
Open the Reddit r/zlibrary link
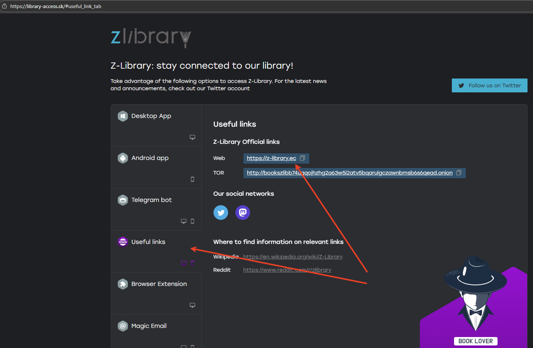[287, 269]
